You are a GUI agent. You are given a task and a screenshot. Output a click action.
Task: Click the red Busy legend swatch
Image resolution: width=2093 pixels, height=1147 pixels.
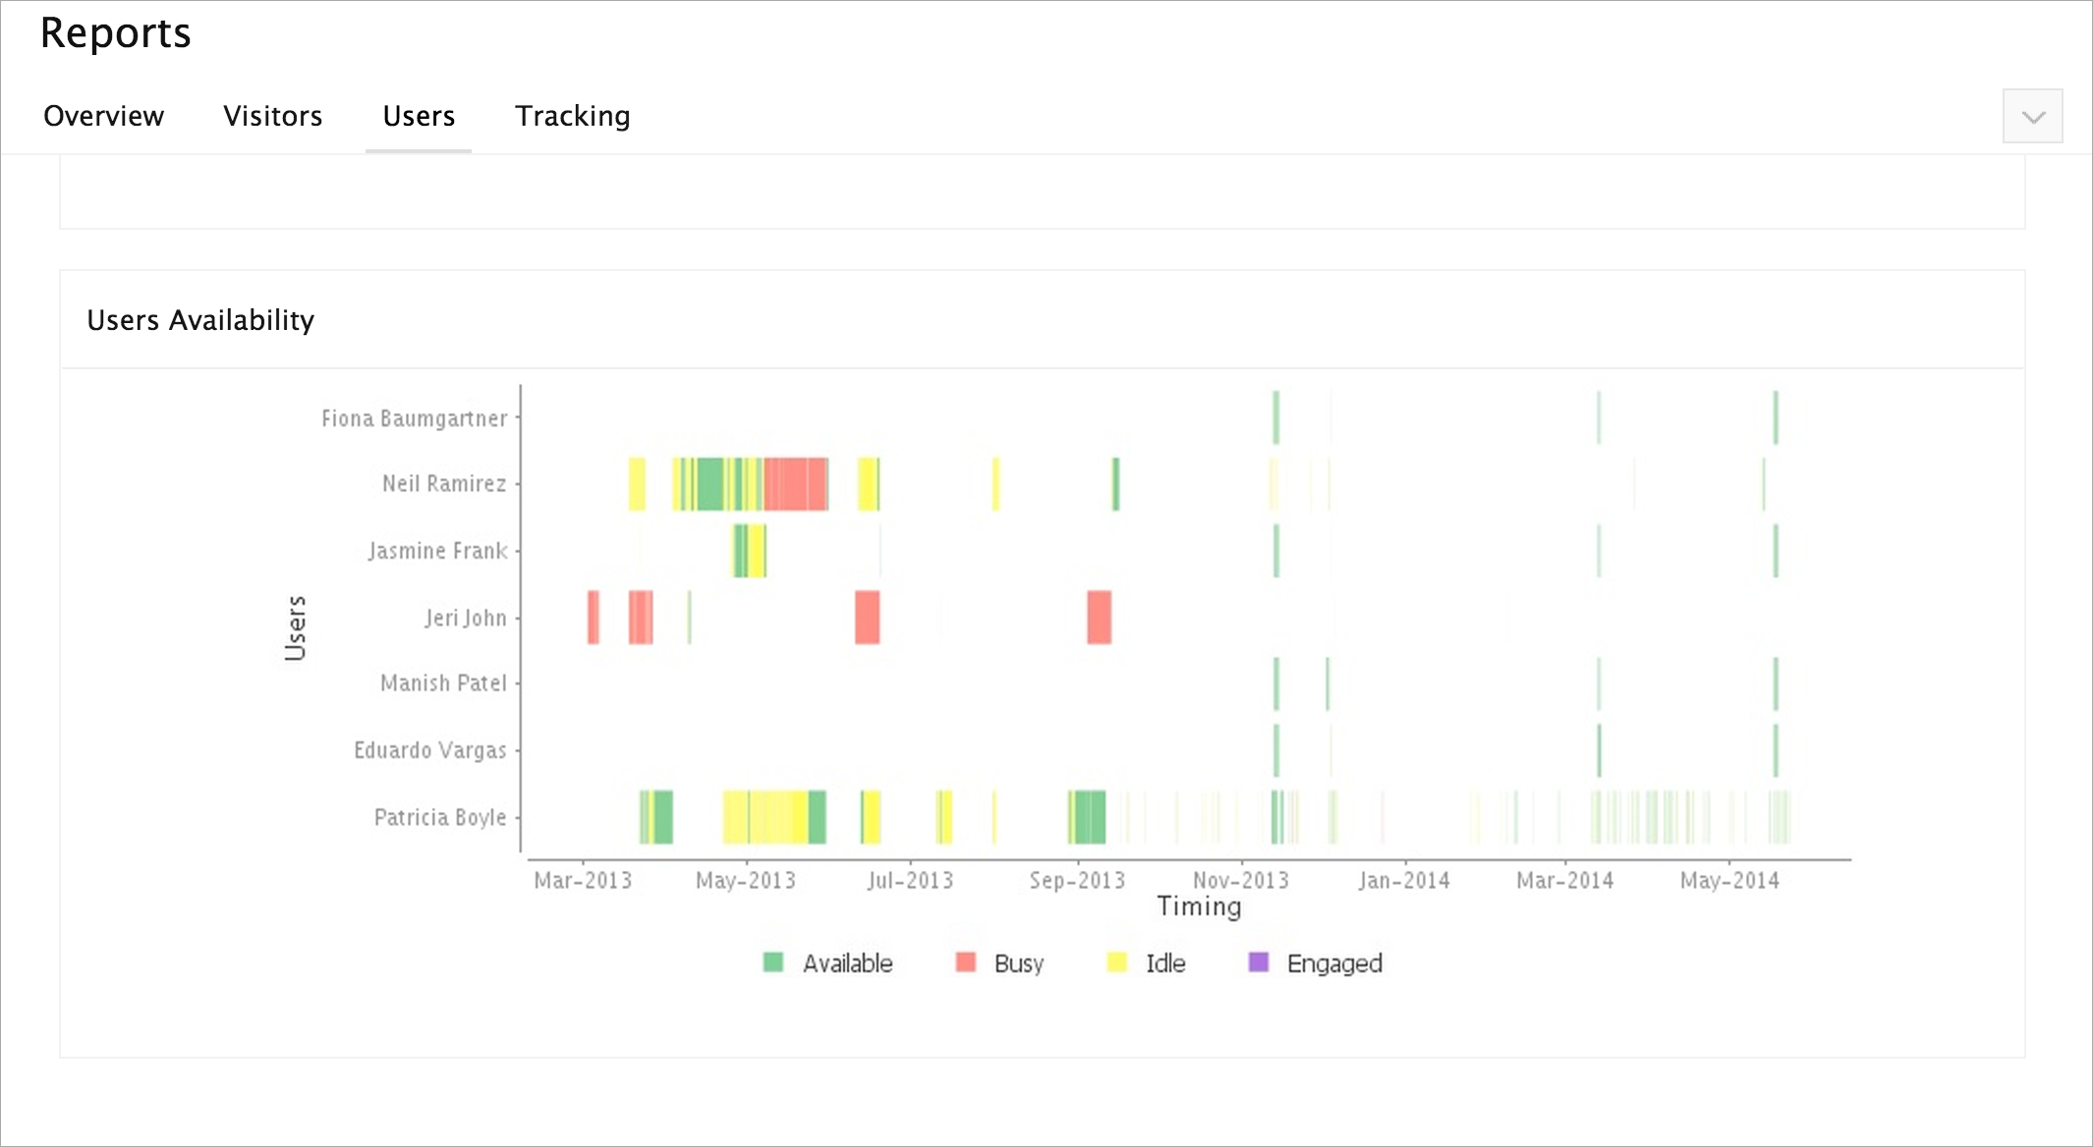point(966,962)
